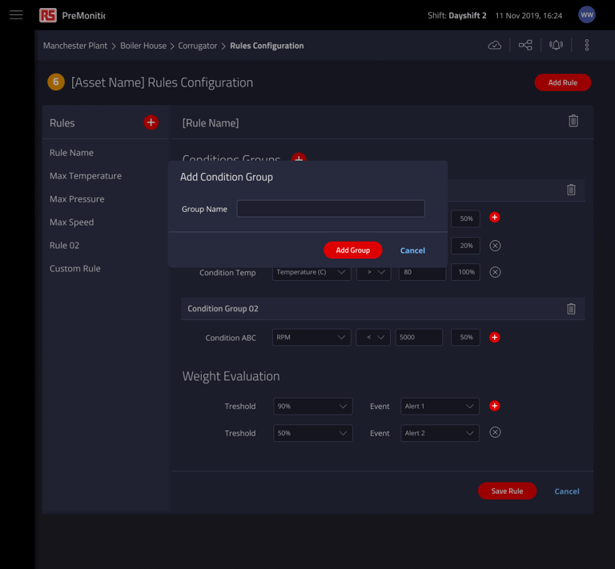This screenshot has height=569, width=615.
Task: Open the WW user avatar menu
Action: [586, 15]
